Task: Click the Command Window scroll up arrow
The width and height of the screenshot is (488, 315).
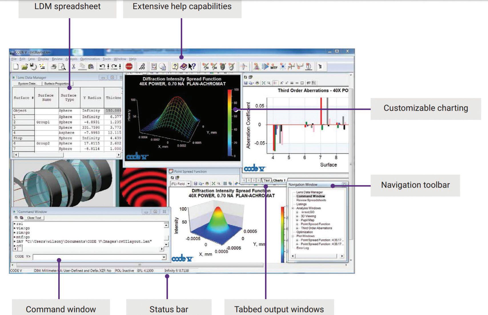Action: click(x=166, y=225)
